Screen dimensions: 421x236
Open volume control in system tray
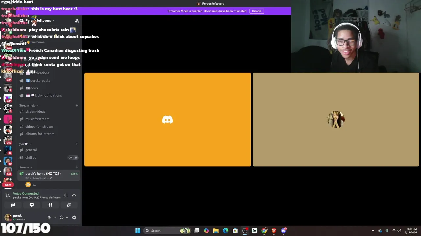pyautogui.click(x=399, y=231)
